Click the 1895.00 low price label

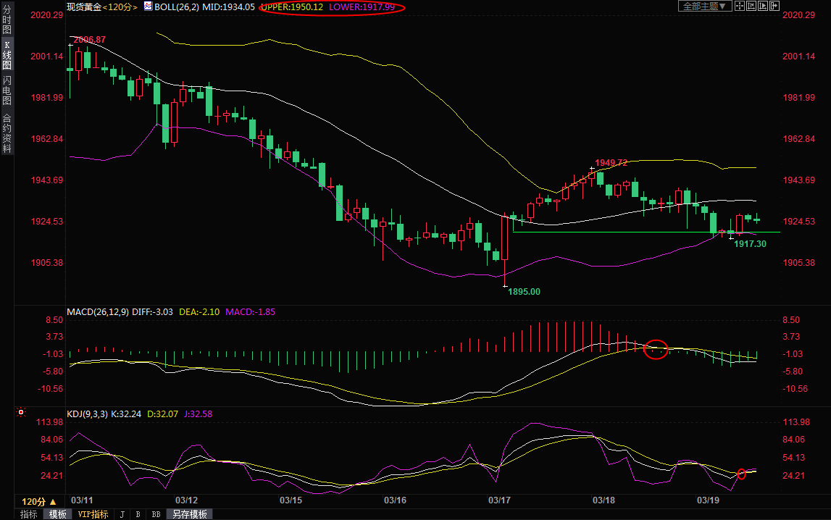[524, 291]
